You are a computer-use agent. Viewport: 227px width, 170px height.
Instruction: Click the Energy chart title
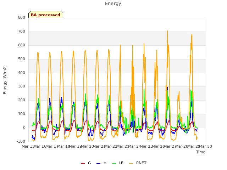click(x=113, y=4)
